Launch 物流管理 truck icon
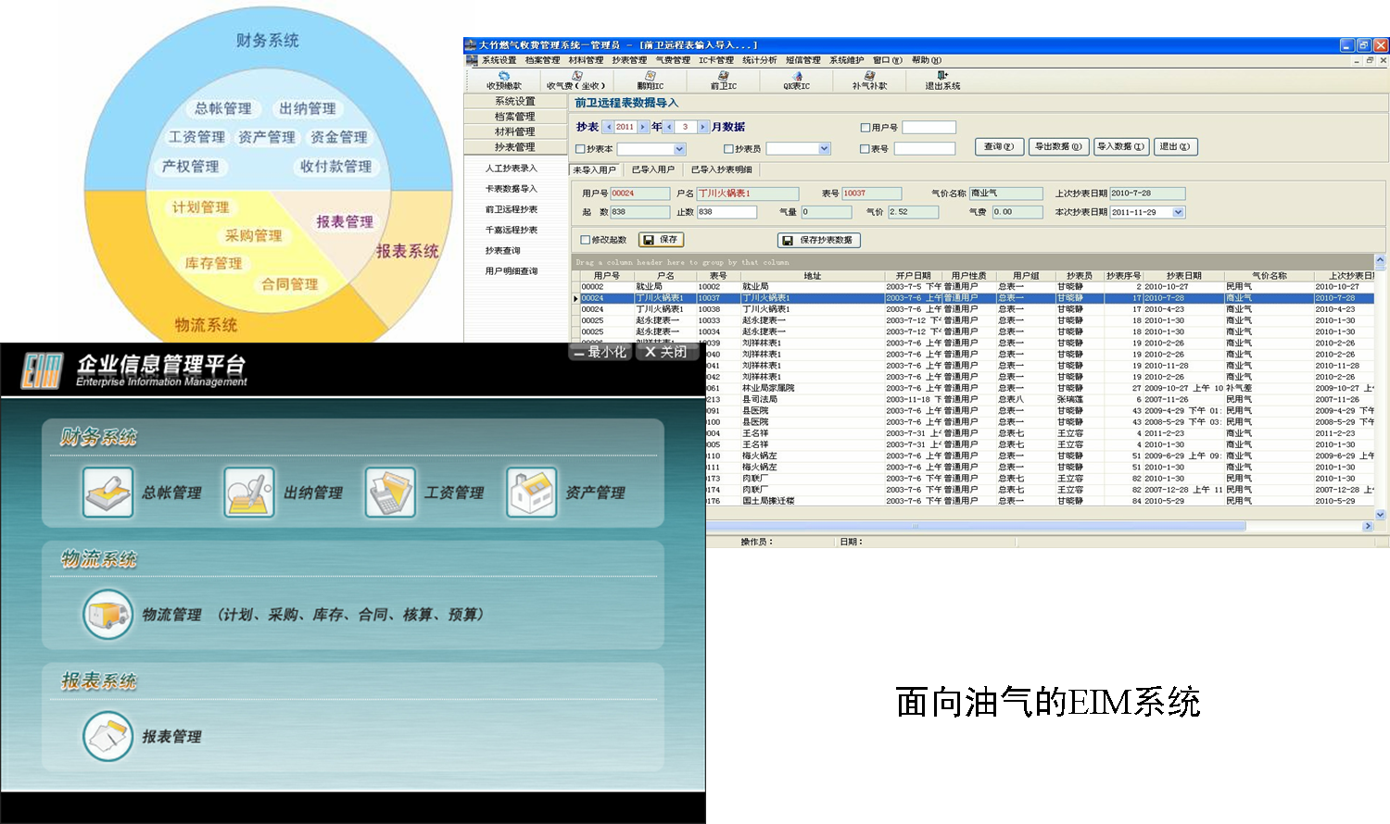 point(108,614)
